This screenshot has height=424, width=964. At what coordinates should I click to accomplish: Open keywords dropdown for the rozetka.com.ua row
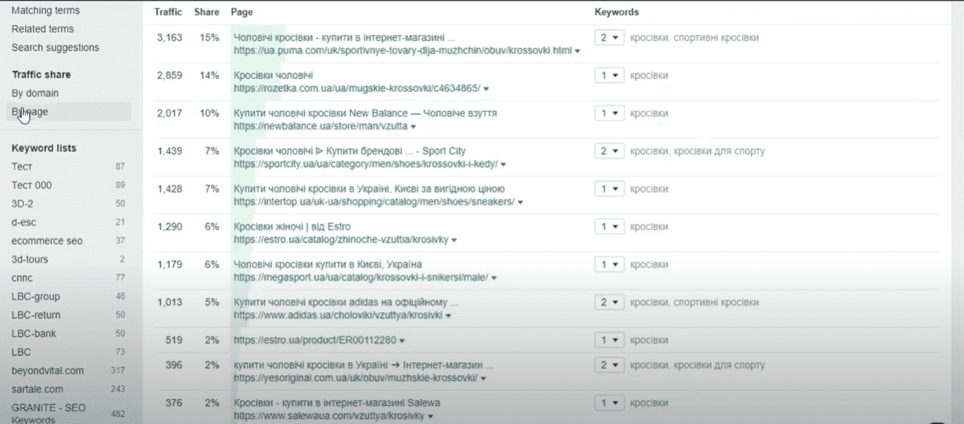pos(609,75)
